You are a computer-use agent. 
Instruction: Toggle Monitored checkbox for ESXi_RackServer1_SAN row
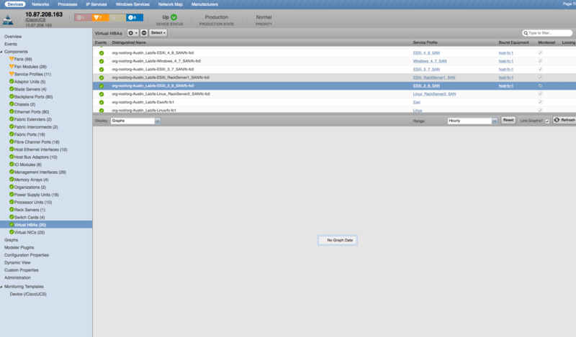tap(540, 78)
